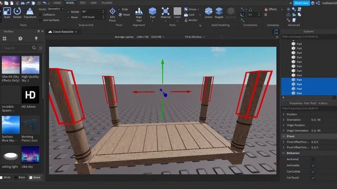Toggle the Collisions checkbox
This screenshot has width=337, height=189.
41,15
